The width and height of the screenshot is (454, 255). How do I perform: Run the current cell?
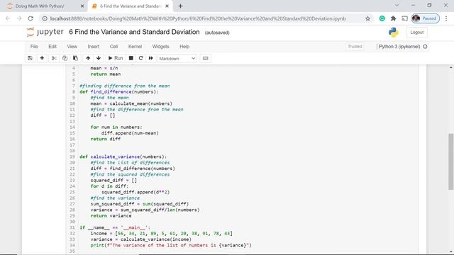coord(116,58)
